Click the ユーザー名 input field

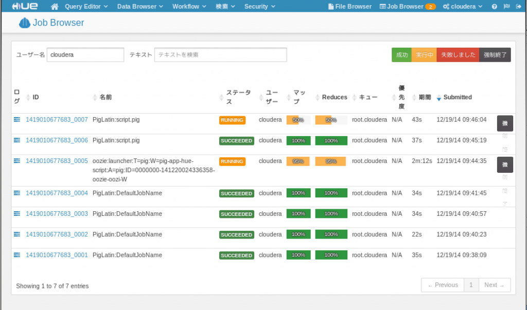[x=85, y=54]
